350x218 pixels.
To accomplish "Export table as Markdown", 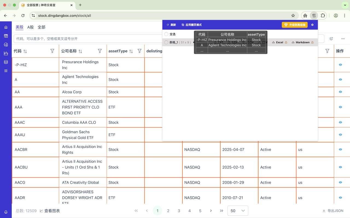I will pyautogui.click(x=302, y=42).
